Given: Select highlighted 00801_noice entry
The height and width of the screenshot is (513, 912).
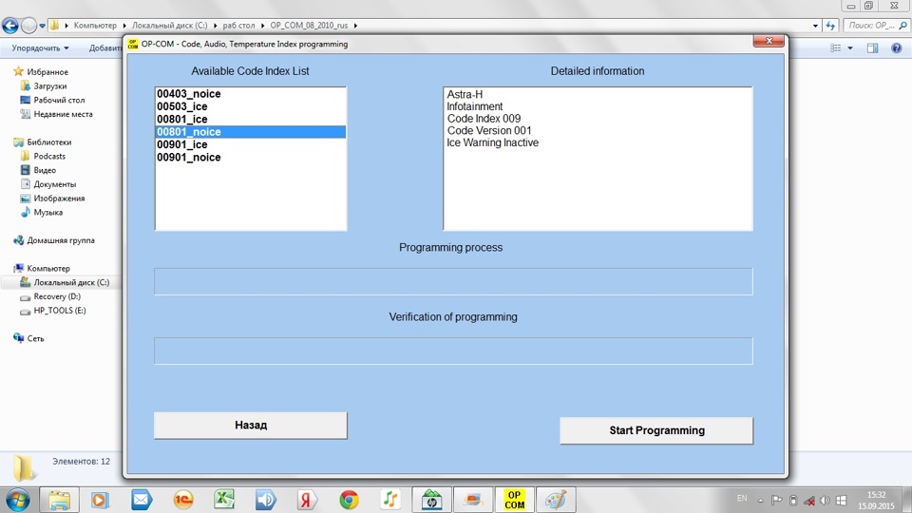Looking at the screenshot, I should coord(251,132).
